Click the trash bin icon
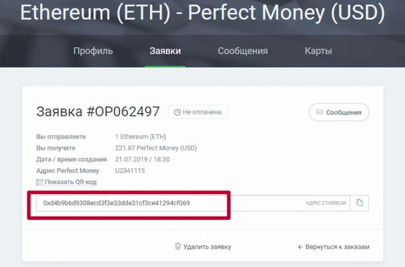Screen dimensions: 405x267 [178, 246]
